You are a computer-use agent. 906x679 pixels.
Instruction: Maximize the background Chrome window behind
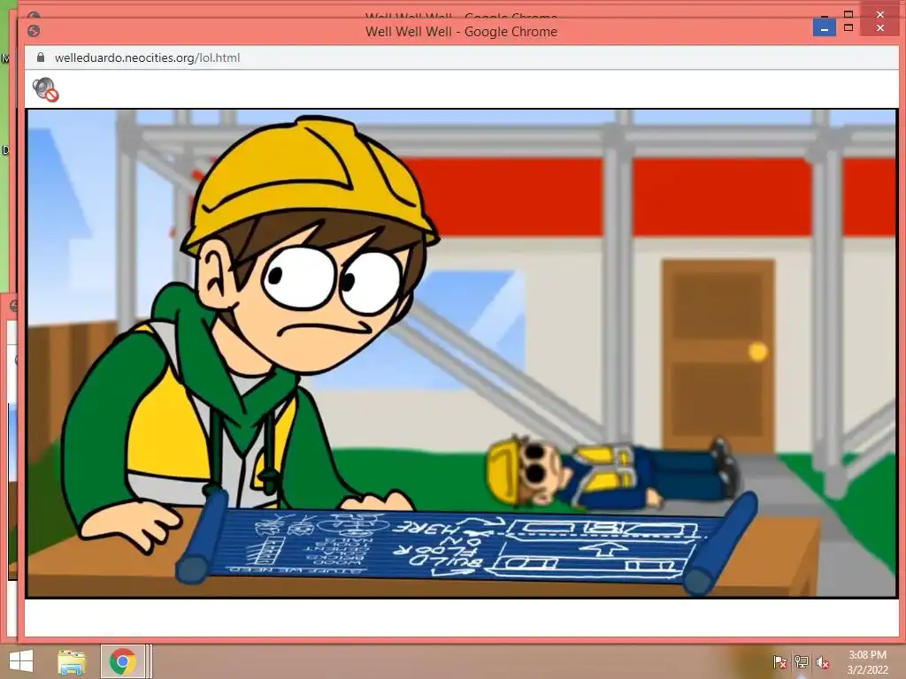(x=848, y=14)
